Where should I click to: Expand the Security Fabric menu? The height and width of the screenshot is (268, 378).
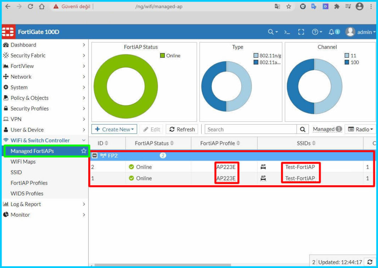tap(44, 55)
